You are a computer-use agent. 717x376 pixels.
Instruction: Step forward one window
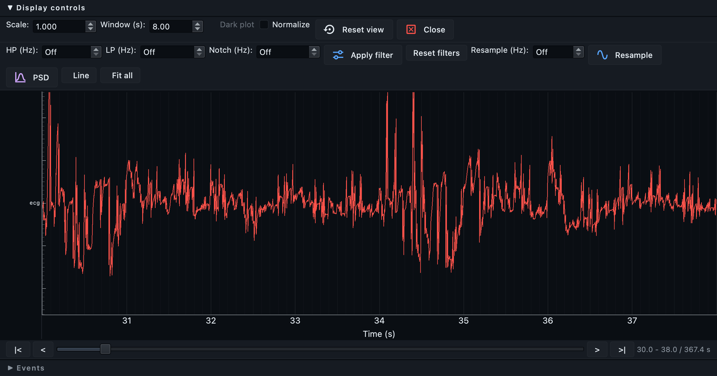(x=597, y=350)
